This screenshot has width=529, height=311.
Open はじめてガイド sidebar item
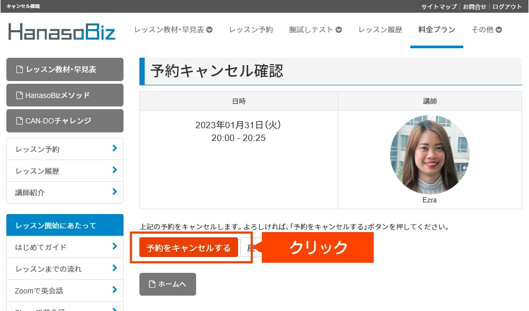point(65,247)
